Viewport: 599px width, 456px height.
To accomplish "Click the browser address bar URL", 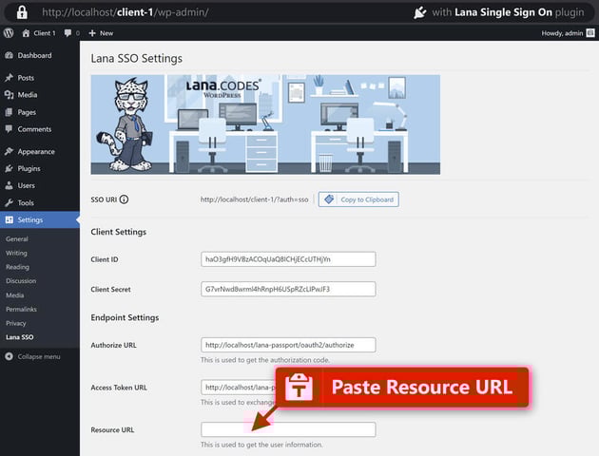I will tap(126, 12).
